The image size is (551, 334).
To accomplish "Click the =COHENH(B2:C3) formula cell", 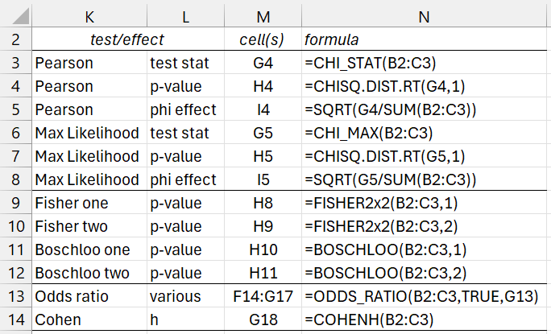I will 425,320.
